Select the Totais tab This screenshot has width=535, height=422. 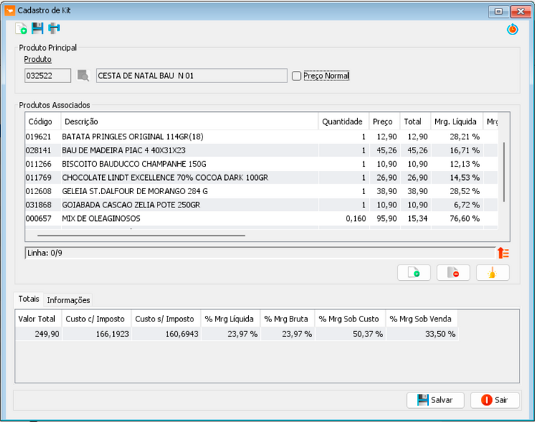29,299
